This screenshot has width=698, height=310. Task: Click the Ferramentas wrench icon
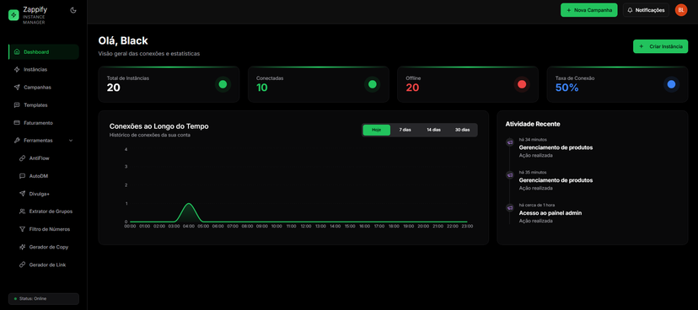tap(17, 141)
